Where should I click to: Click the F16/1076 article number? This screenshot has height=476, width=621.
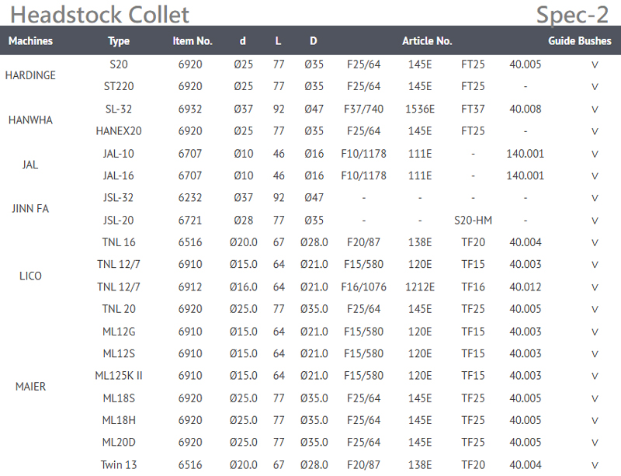364,287
